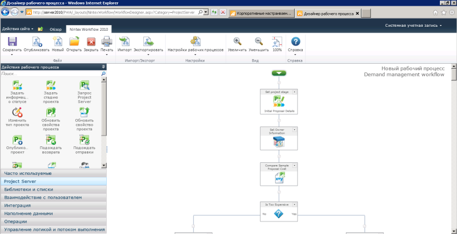This screenshot has width=457, height=234.
Task: Expand the Операции category
Action: coord(53,221)
